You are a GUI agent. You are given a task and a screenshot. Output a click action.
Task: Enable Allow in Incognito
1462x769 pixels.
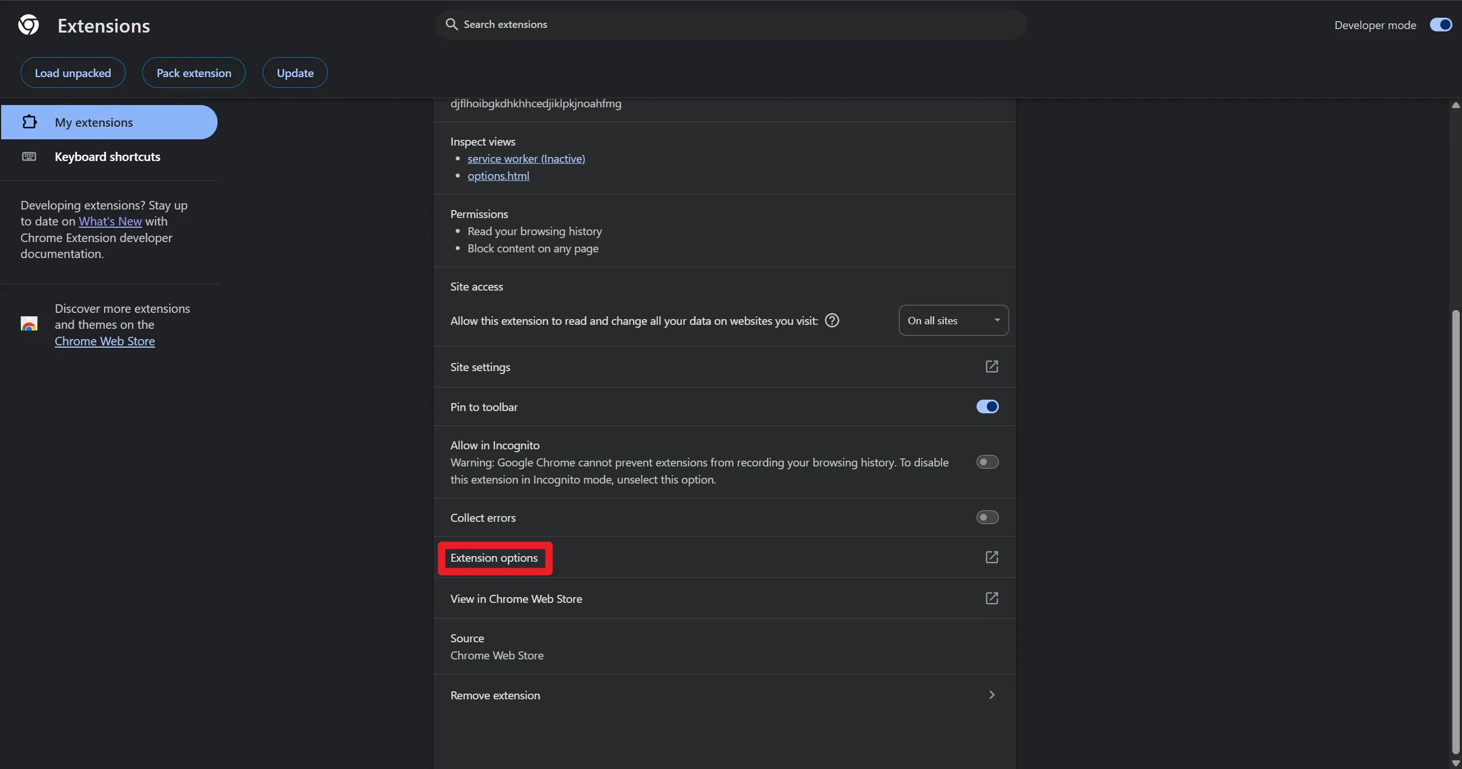pyautogui.click(x=987, y=461)
